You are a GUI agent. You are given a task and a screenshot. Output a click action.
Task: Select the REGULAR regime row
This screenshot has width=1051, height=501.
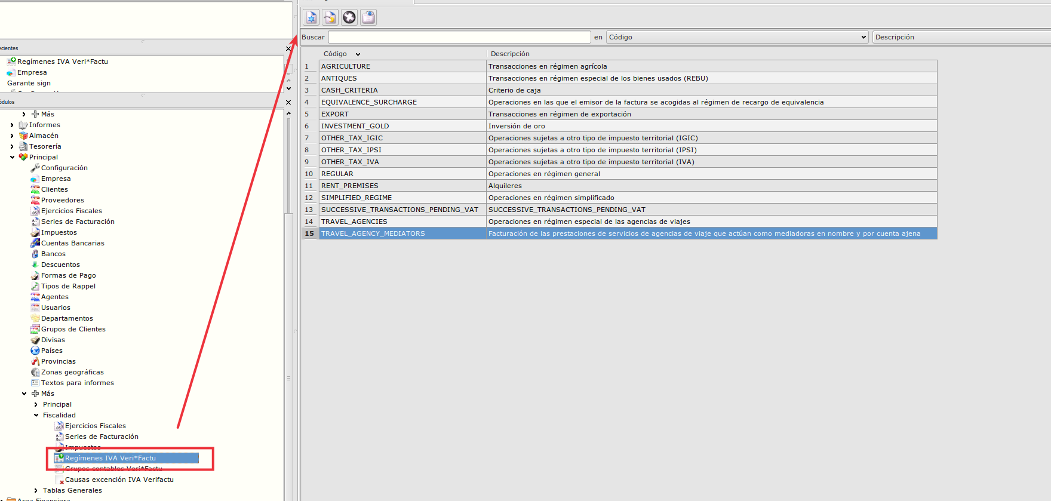click(x=337, y=174)
